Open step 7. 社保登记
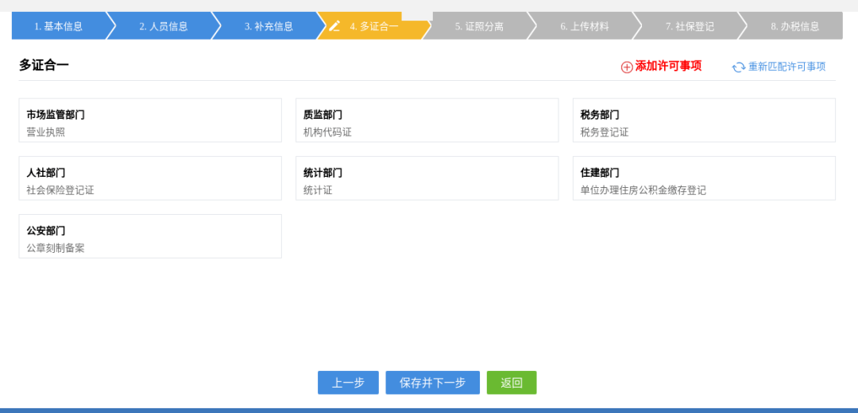This screenshot has height=413, width=858. (x=690, y=26)
